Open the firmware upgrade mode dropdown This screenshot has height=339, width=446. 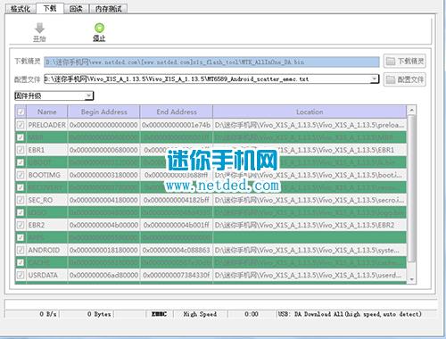54,95
